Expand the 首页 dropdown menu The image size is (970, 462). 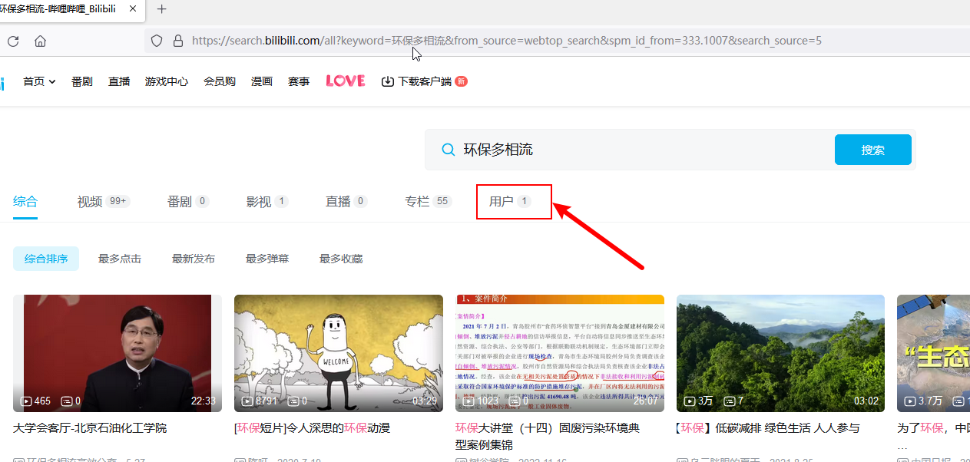click(39, 81)
